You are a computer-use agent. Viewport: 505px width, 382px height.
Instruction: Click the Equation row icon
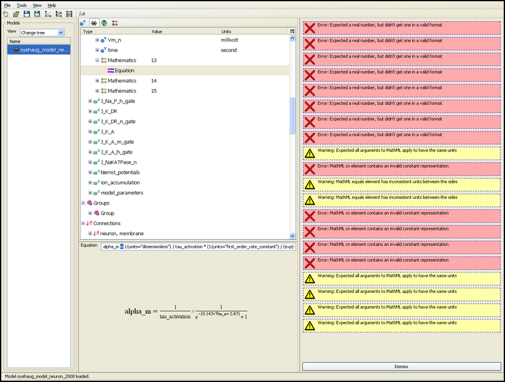(111, 70)
